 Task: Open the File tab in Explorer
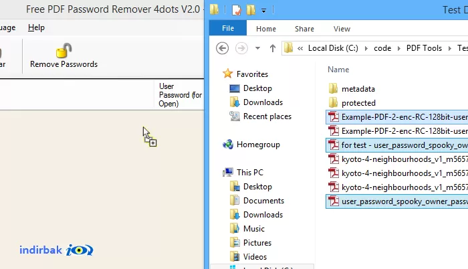tap(228, 28)
